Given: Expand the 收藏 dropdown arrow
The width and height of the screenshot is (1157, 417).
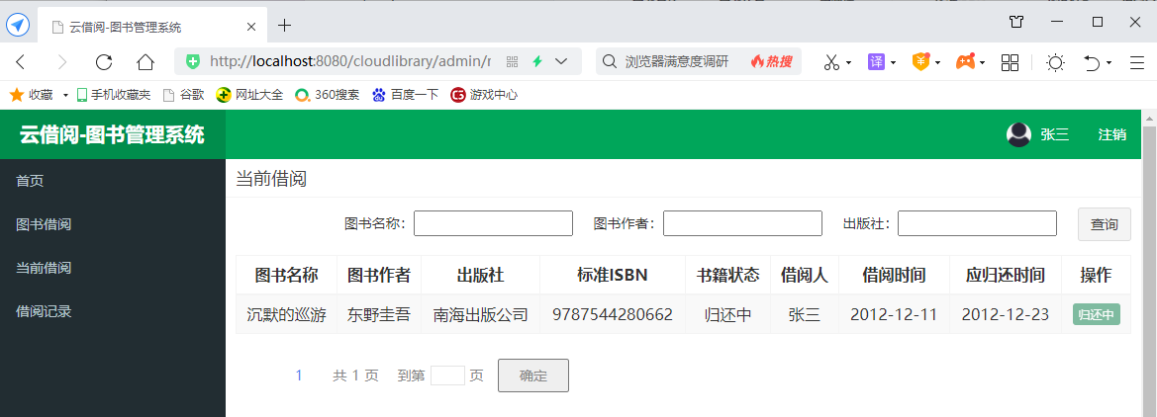Looking at the screenshot, I should [x=65, y=95].
